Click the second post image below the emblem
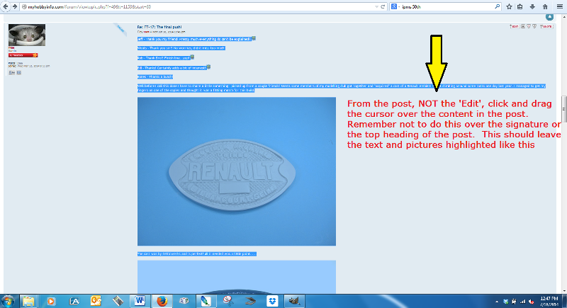This screenshot has width=567, height=308. pos(237,277)
